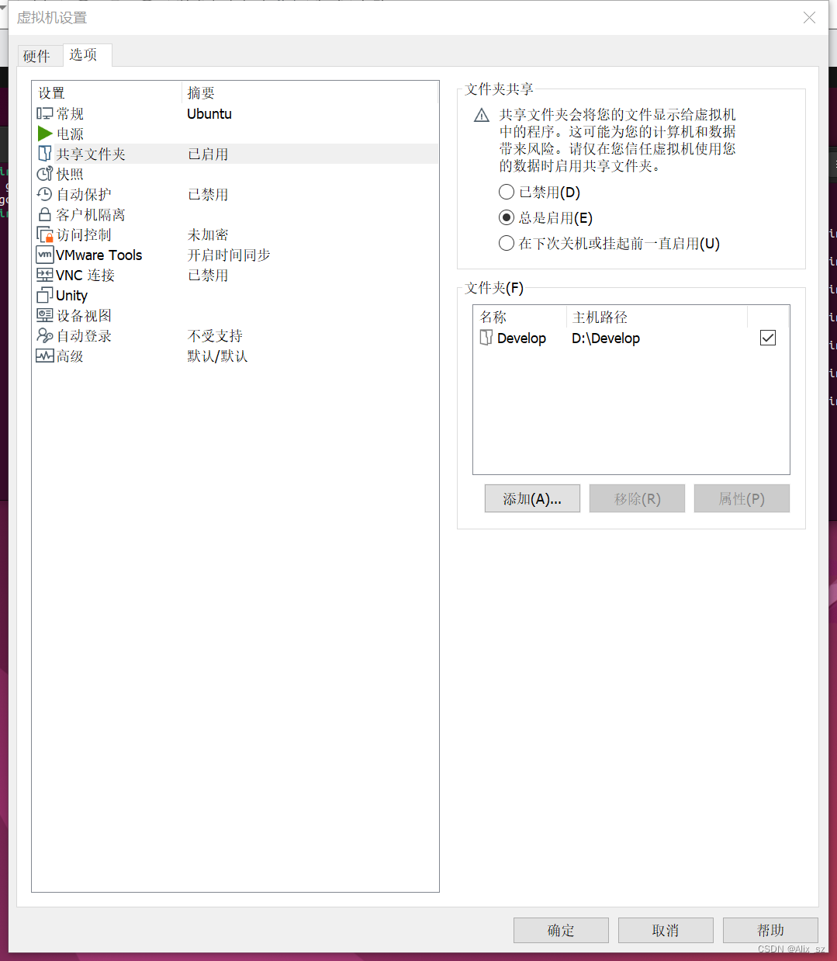Click the warning triangle icon

[482, 116]
